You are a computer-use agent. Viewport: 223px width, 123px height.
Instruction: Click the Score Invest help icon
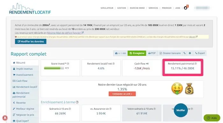click(68, 64)
